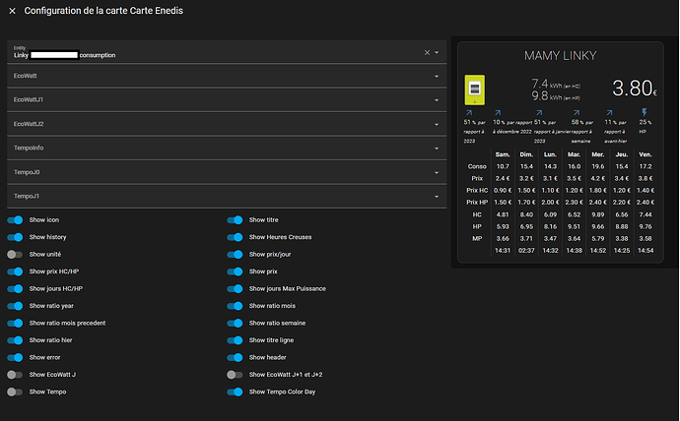680x421 pixels.
Task: Click MP value 5.79 for Mer.
Action: tap(597, 238)
